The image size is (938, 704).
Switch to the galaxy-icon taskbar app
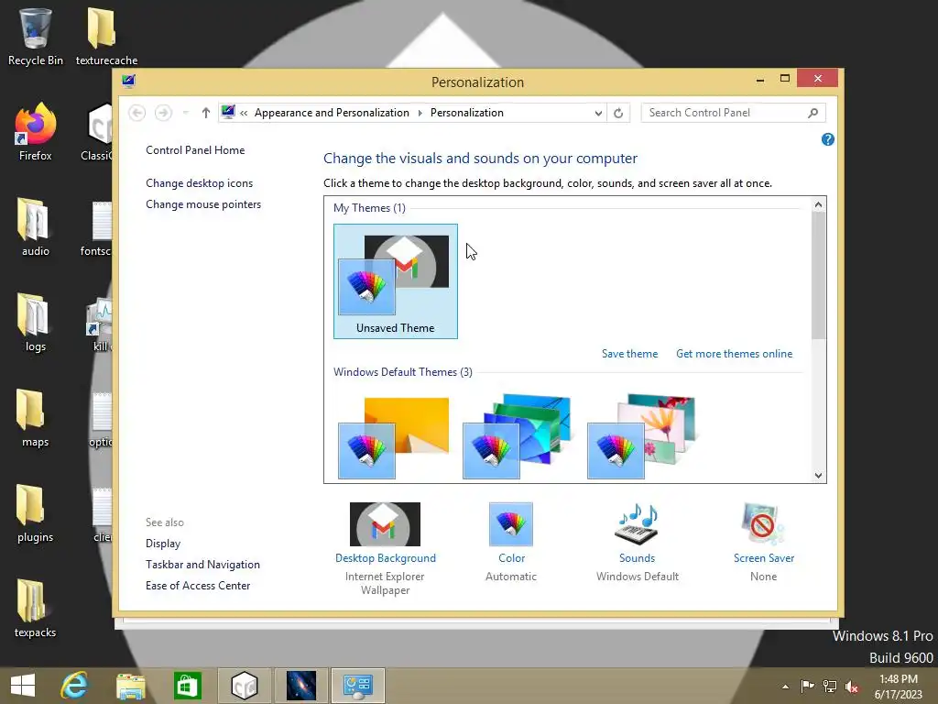point(300,686)
